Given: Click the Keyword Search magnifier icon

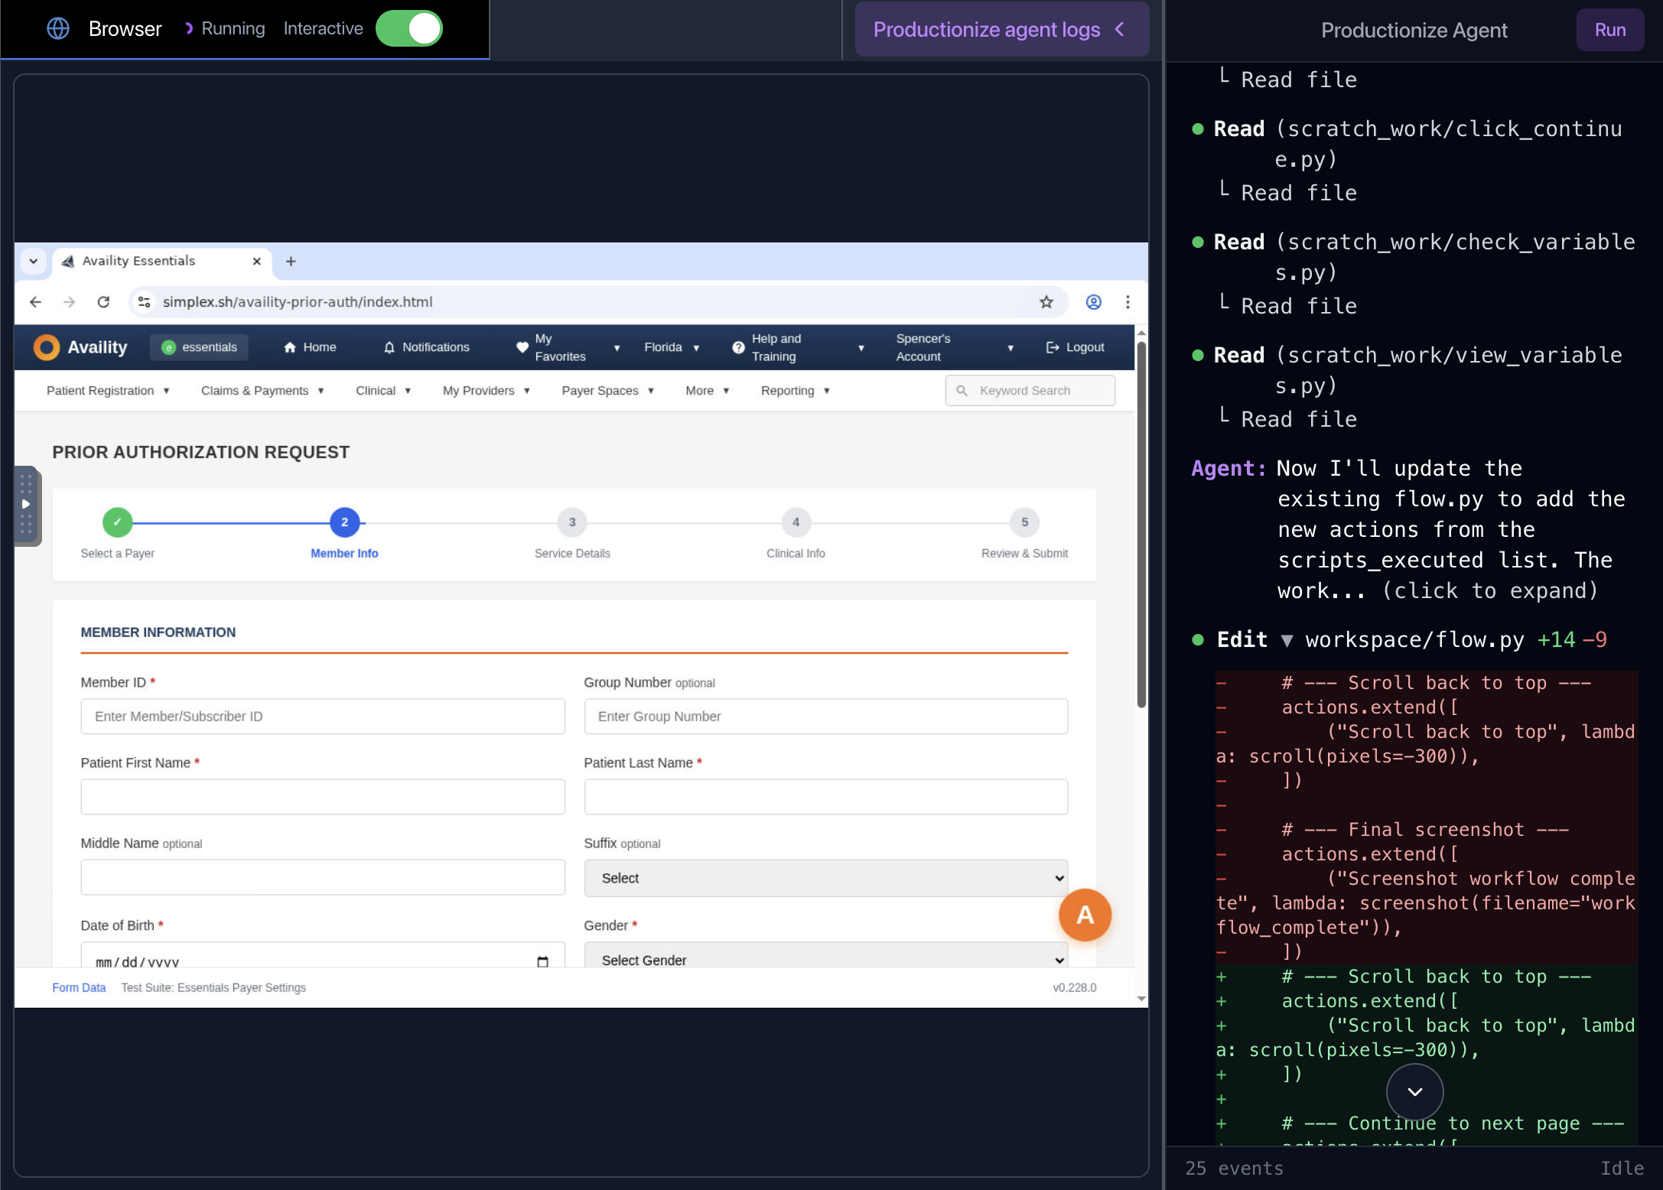Looking at the screenshot, I should click(962, 390).
